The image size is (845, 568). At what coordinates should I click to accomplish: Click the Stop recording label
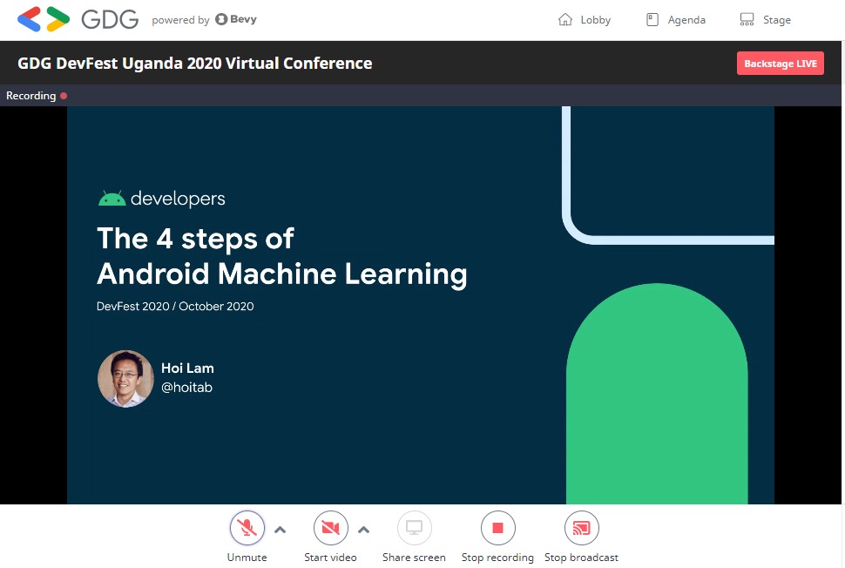[x=497, y=558]
